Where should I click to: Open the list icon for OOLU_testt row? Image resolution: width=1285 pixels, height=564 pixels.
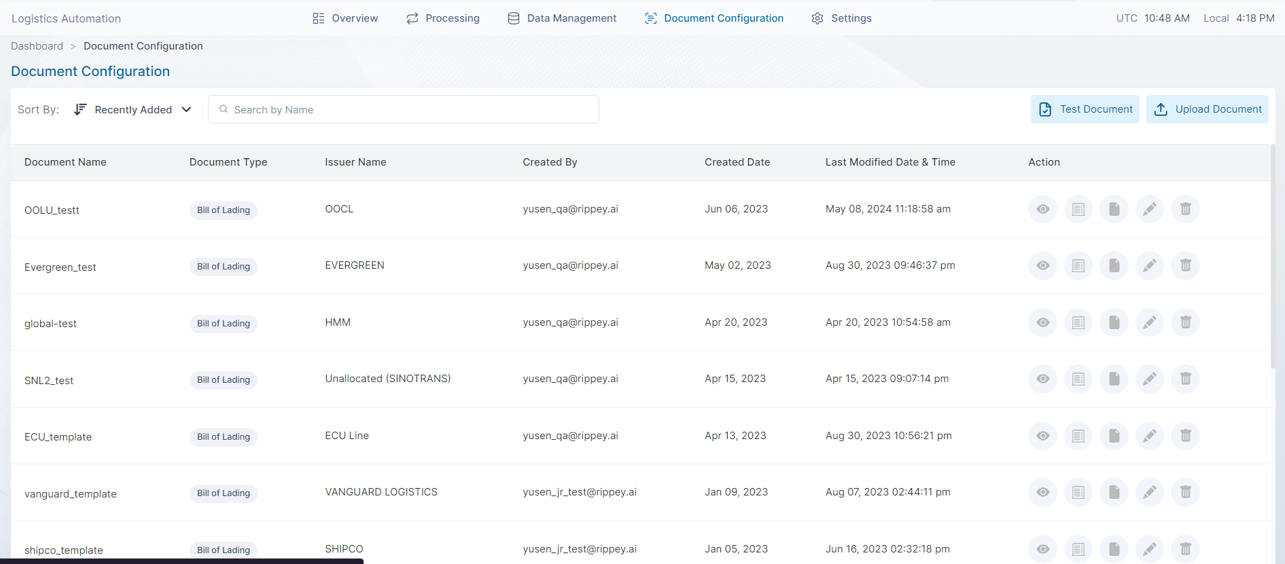click(x=1078, y=209)
